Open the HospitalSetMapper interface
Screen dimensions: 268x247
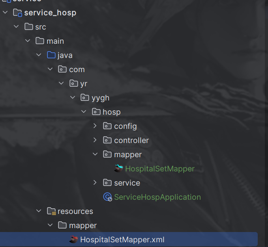point(160,169)
